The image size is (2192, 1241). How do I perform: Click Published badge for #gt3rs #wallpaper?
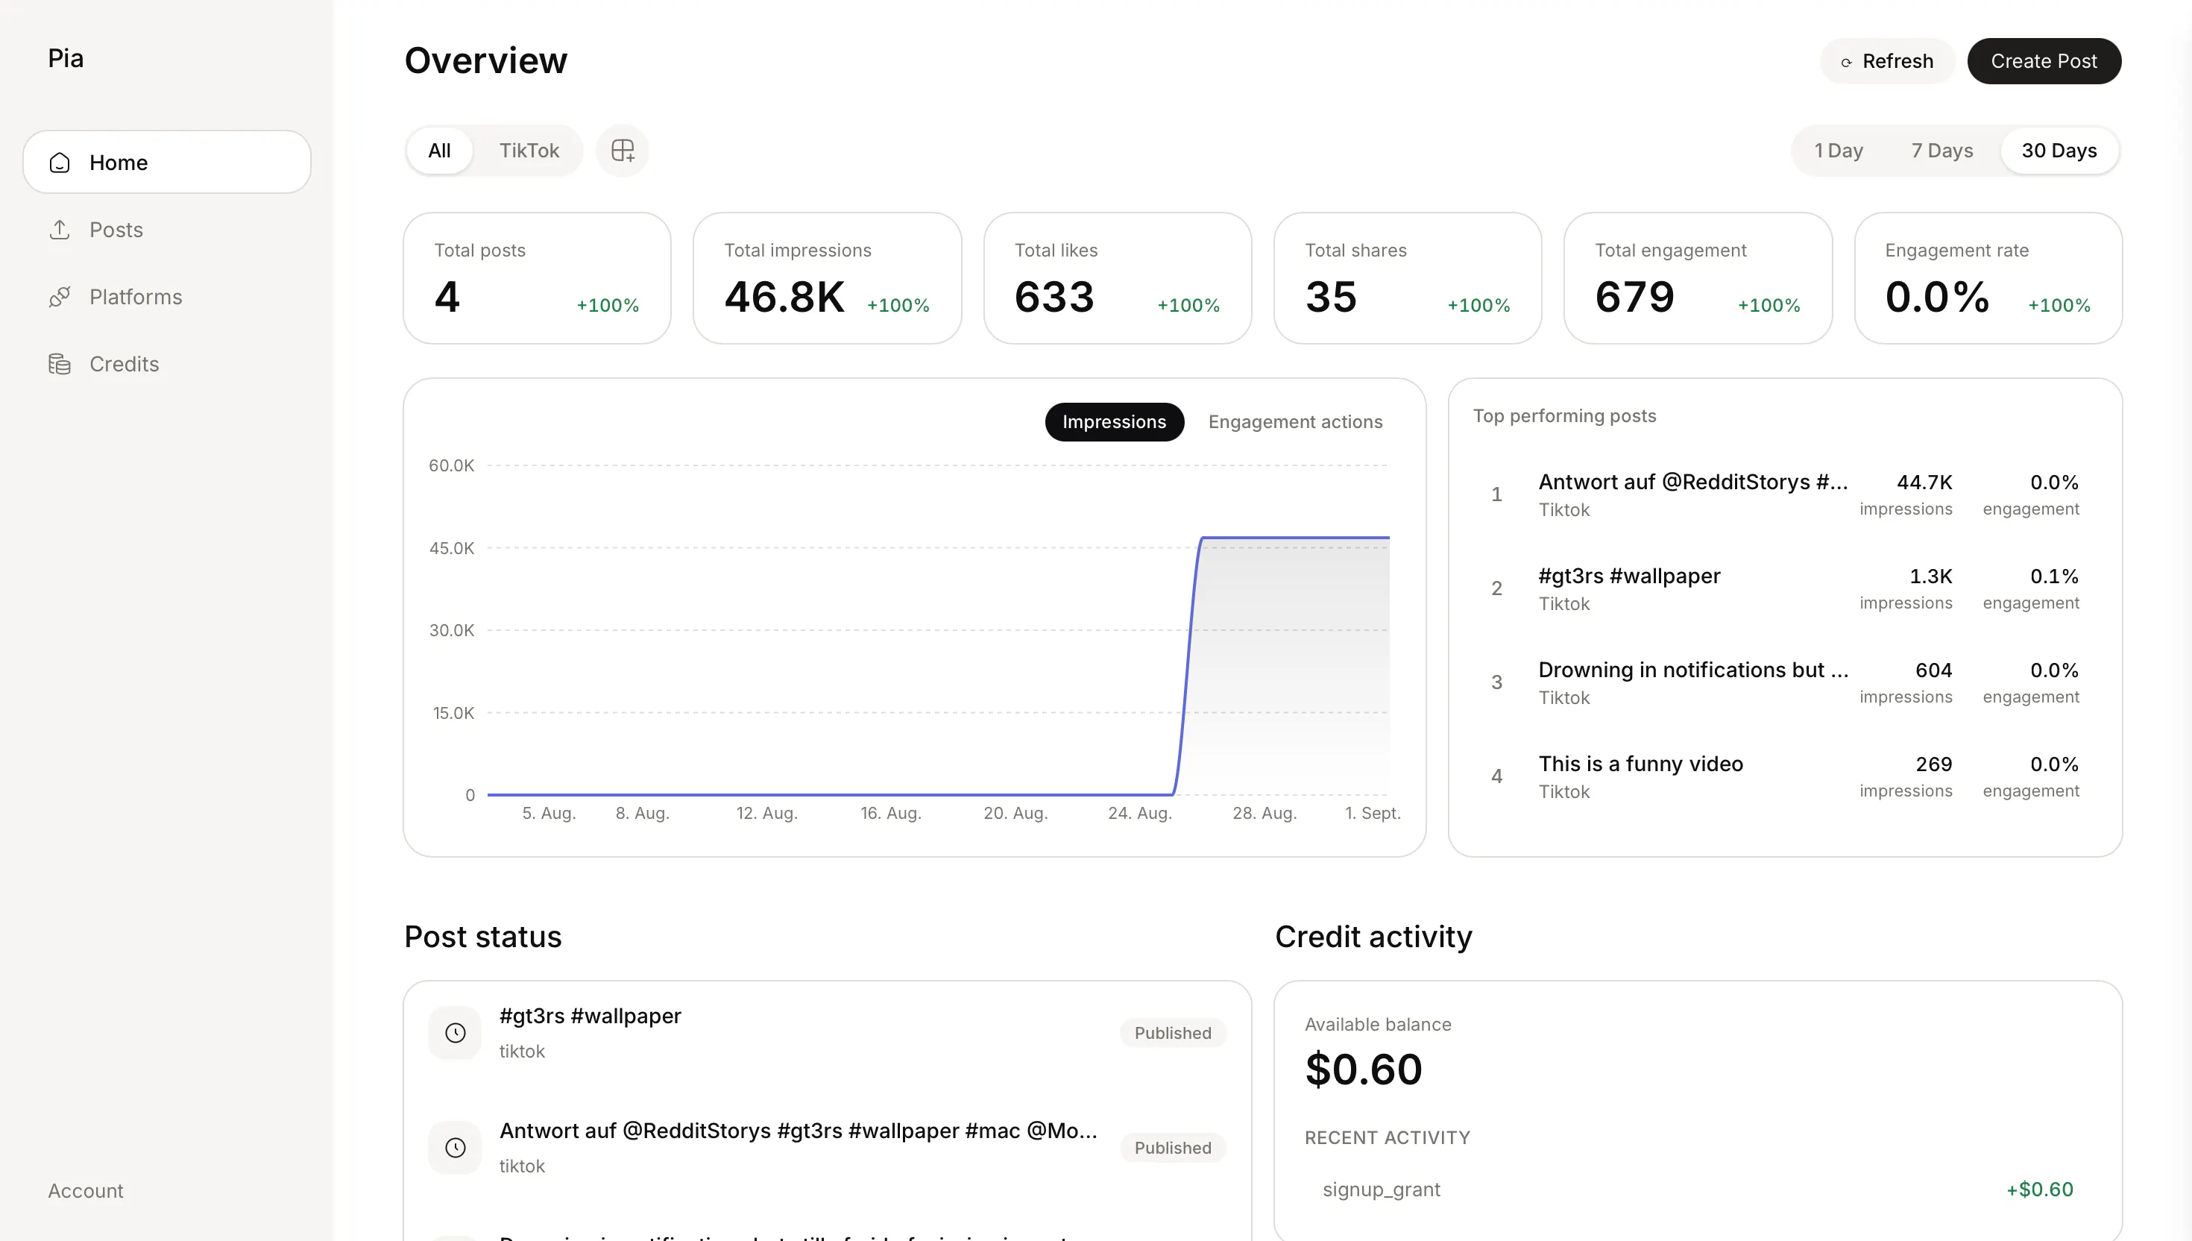(1172, 1033)
